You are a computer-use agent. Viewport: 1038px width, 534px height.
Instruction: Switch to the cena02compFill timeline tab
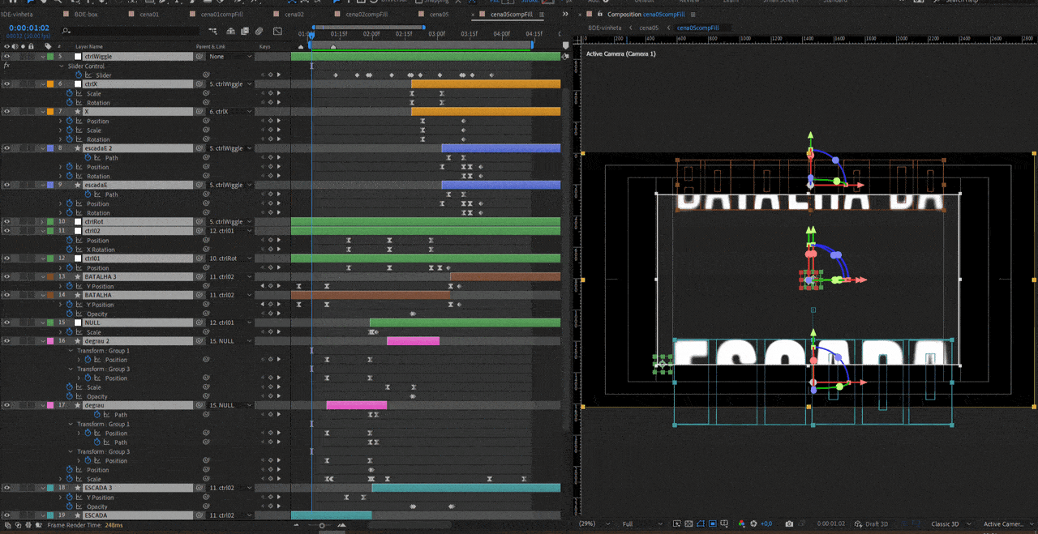pos(367,15)
